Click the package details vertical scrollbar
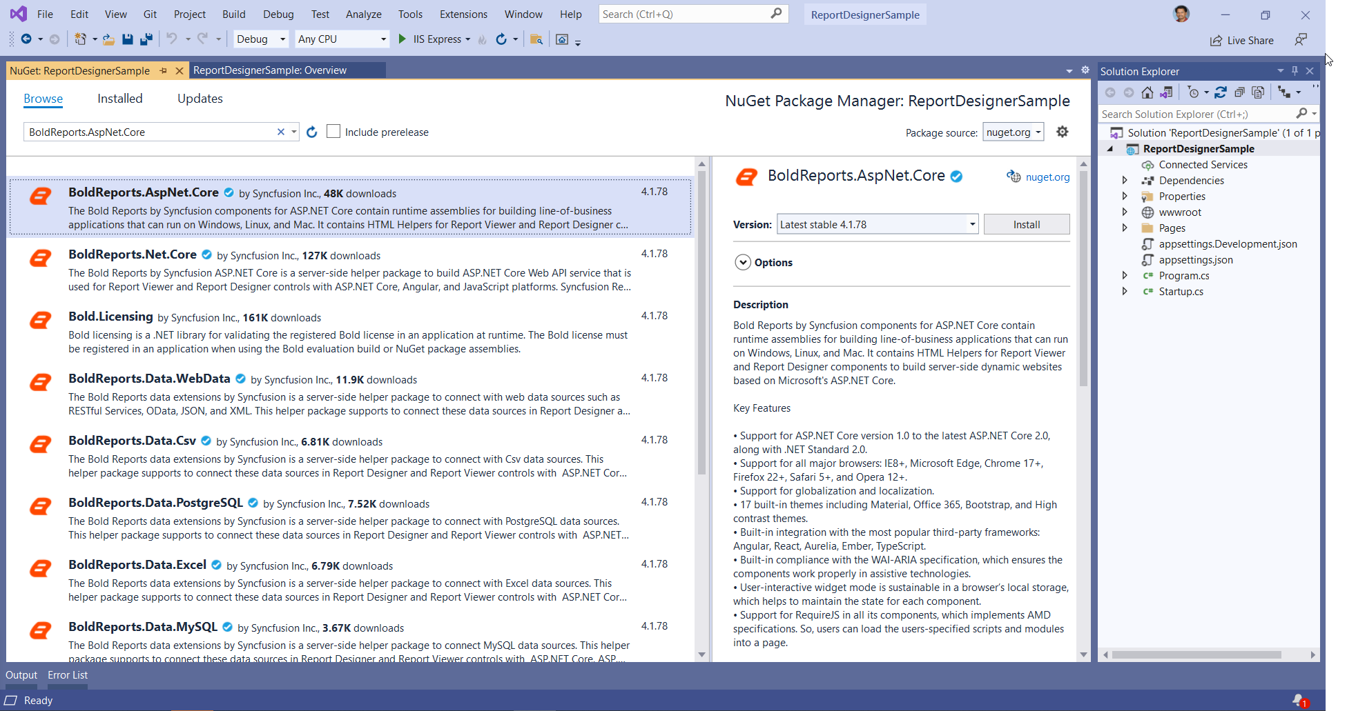 point(1083,278)
